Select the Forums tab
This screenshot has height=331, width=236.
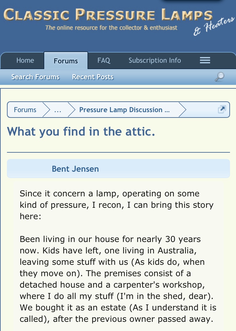click(x=66, y=61)
